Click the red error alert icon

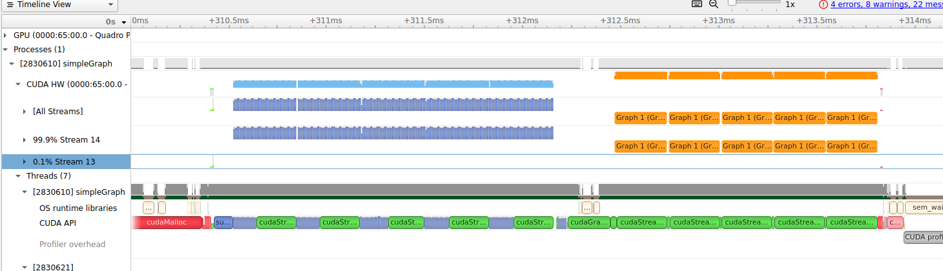coord(823,5)
